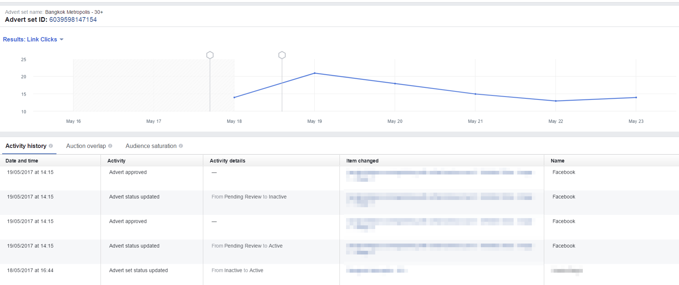This screenshot has height=285, width=679.
Task: Click info icon beside Audience saturation
Action: [x=181, y=146]
